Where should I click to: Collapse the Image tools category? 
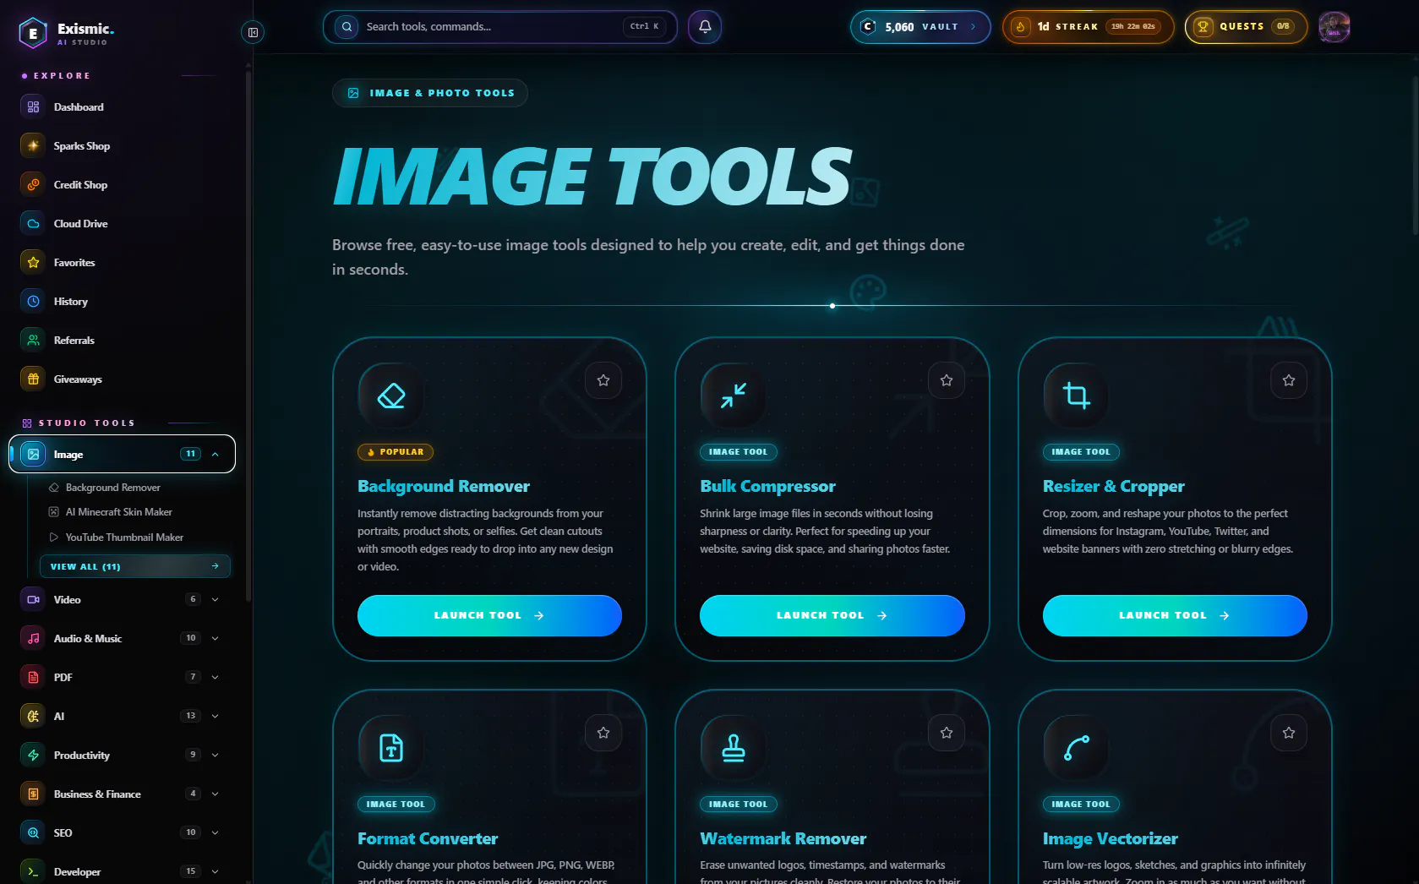click(x=216, y=455)
